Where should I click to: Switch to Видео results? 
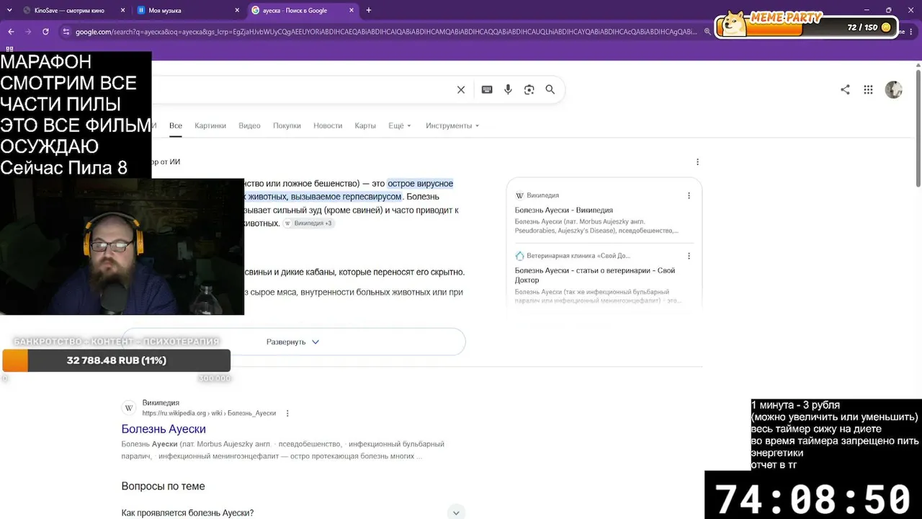point(249,125)
